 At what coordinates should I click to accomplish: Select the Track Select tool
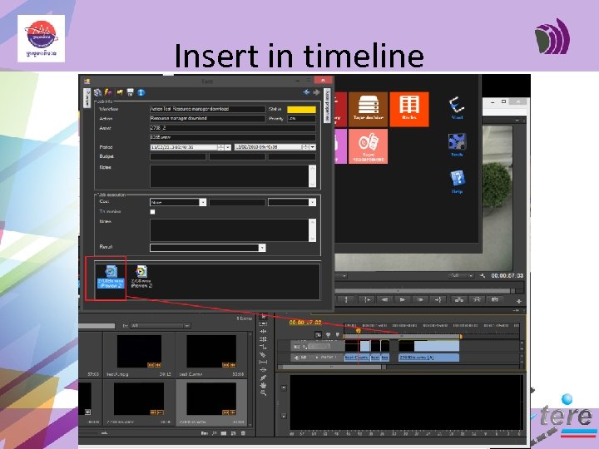pos(263,323)
